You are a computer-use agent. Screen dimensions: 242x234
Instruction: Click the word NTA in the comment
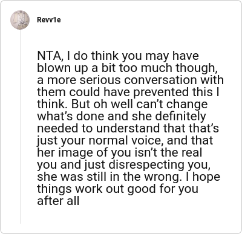49,56
